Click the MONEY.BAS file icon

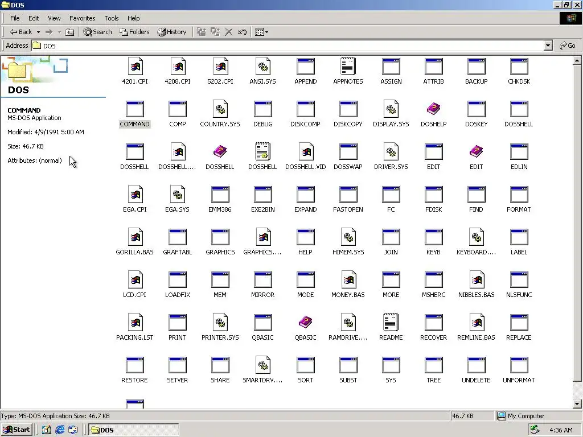tap(348, 280)
